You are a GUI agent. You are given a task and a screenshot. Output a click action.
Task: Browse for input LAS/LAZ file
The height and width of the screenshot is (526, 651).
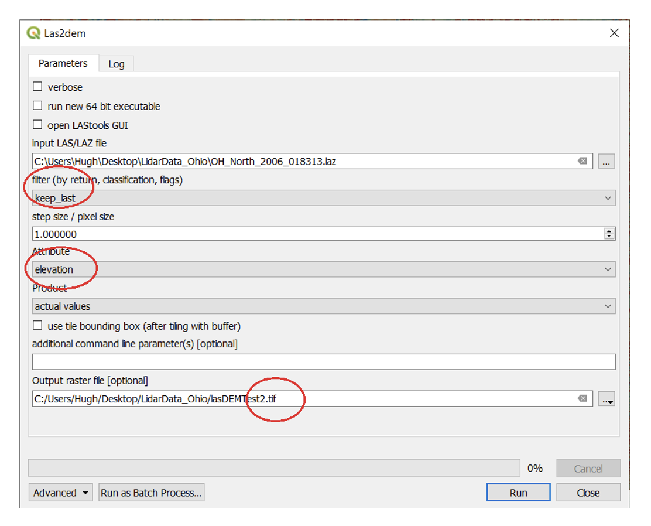[x=606, y=161]
